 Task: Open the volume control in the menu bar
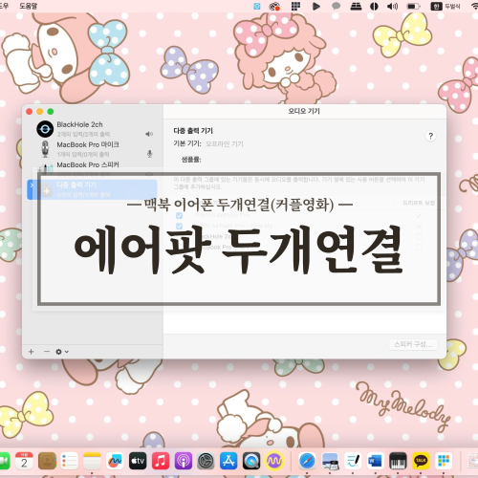(x=392, y=6)
